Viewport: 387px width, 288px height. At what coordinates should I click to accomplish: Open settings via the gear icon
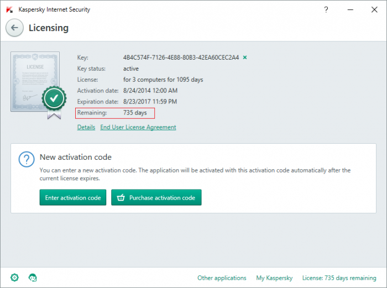pos(14,277)
